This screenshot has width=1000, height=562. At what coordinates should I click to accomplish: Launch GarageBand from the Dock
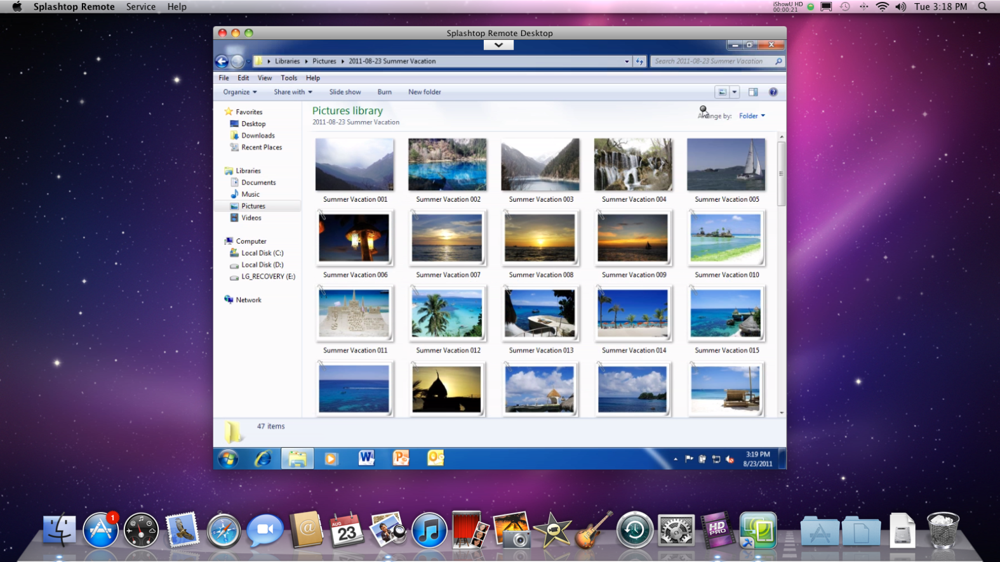click(594, 530)
